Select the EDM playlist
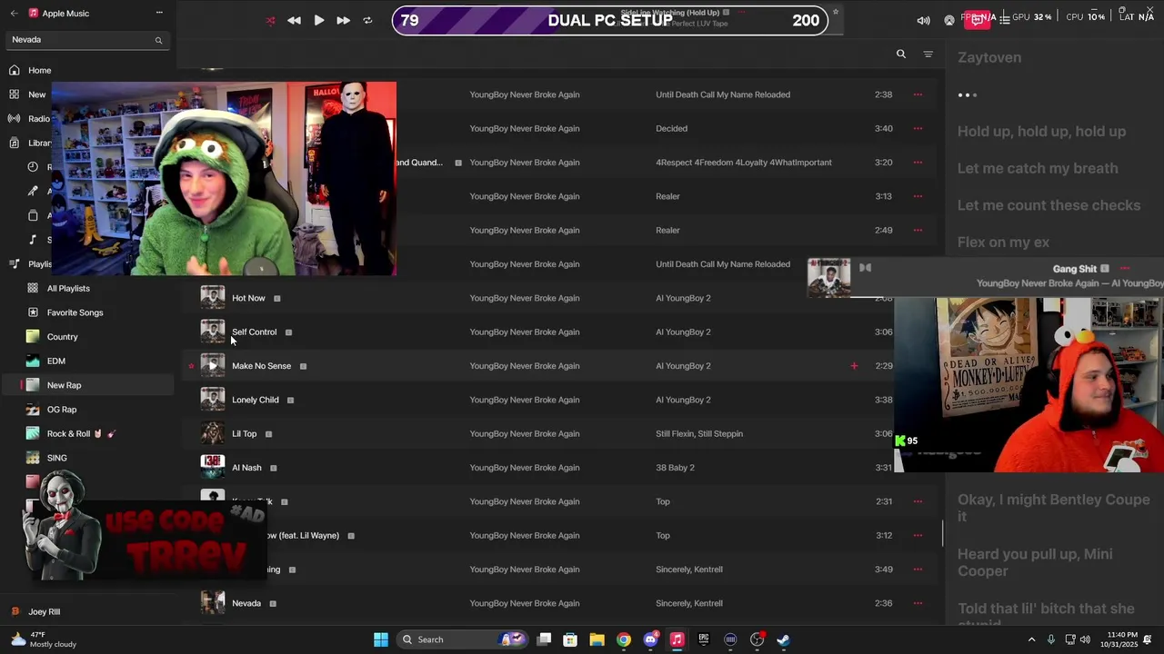Screen dimensions: 1164x654 55,361
